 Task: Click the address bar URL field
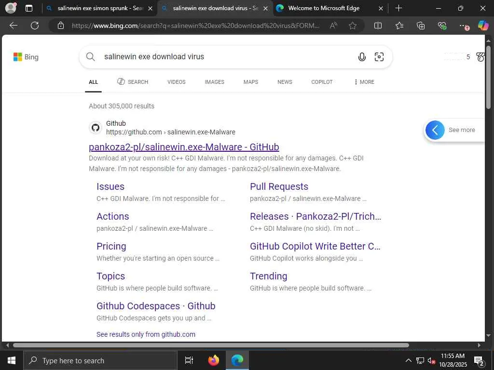pyautogui.click(x=195, y=26)
